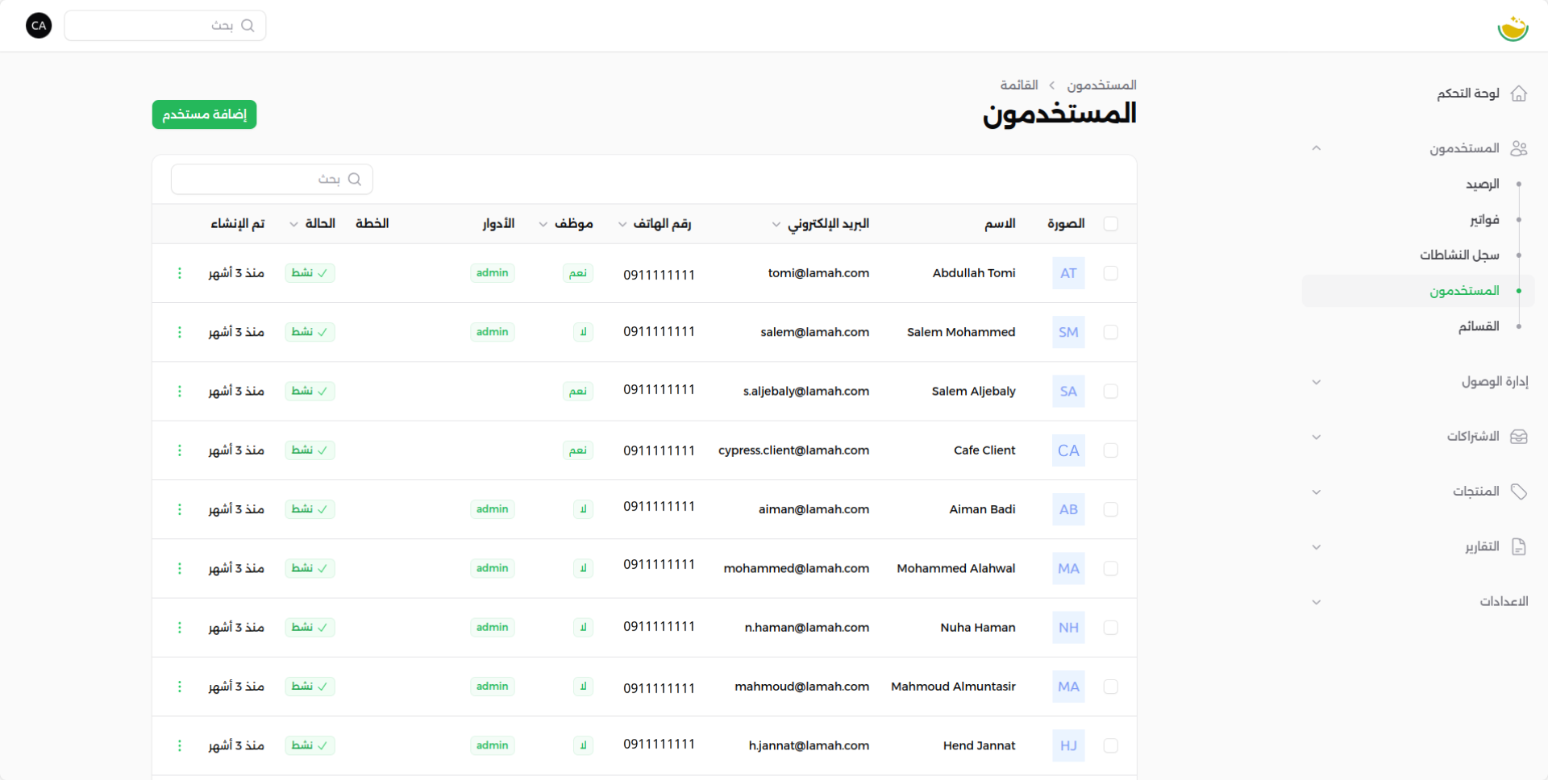1548x780 pixels.
Task: Click the users group sidebar icon
Action: 1519,148
